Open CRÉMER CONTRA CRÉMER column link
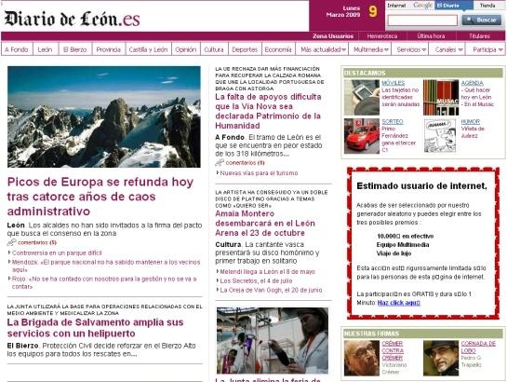507x382 pixels. pyautogui.click(x=393, y=350)
